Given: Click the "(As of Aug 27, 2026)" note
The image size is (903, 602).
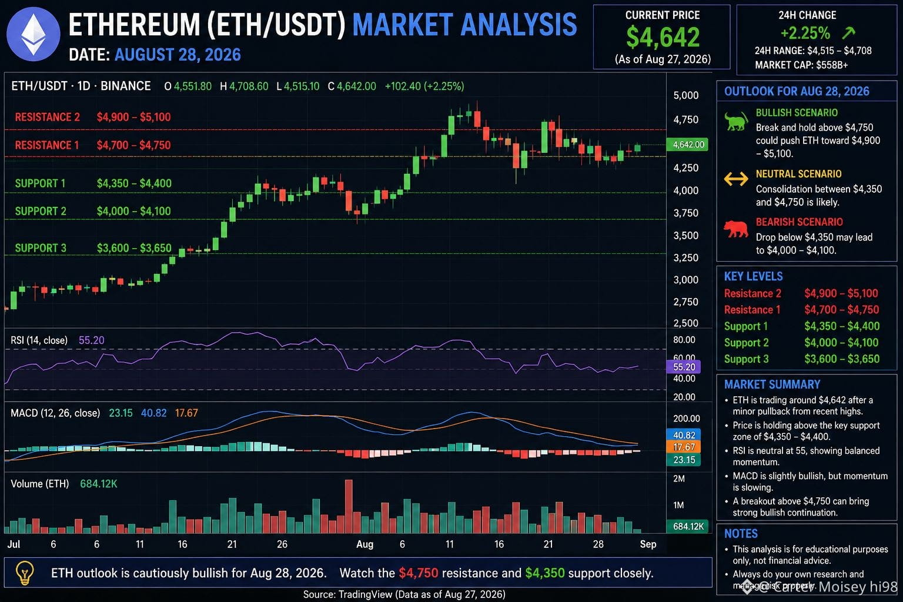Looking at the screenshot, I should pyautogui.click(x=663, y=59).
